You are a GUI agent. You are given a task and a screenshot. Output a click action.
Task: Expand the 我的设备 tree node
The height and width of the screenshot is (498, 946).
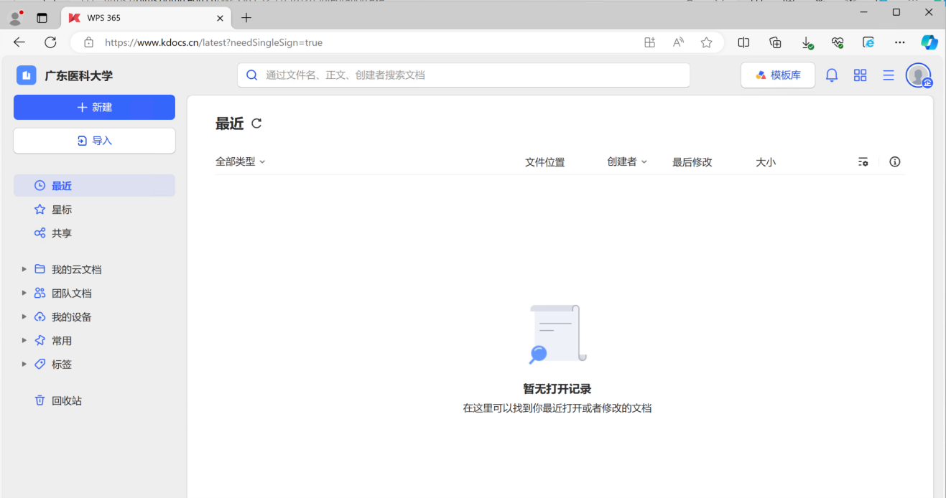pos(24,316)
